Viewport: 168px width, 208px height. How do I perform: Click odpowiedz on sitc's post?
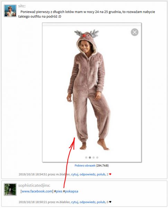[87, 174]
